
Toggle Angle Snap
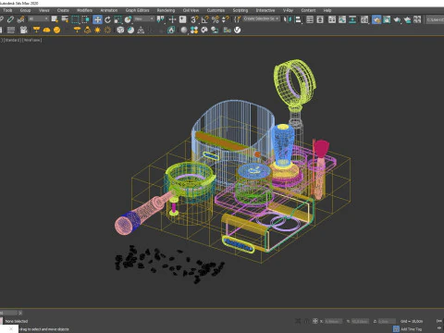tap(204, 19)
